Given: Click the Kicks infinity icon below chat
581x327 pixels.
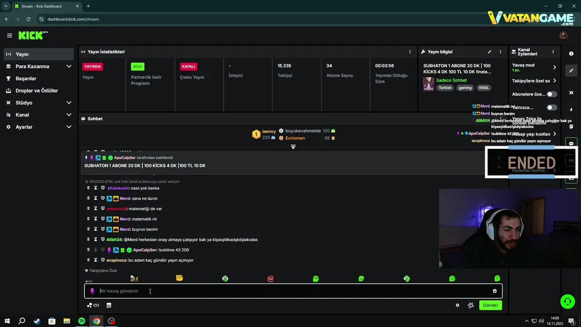Looking at the screenshot, I should (93, 305).
